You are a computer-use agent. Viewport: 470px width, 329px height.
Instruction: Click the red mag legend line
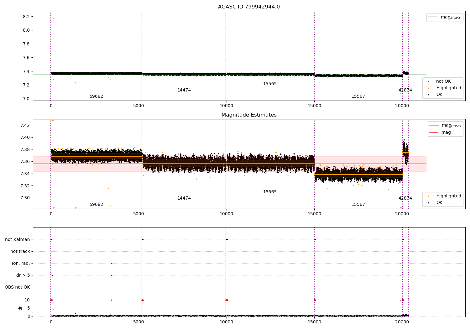(x=434, y=132)
